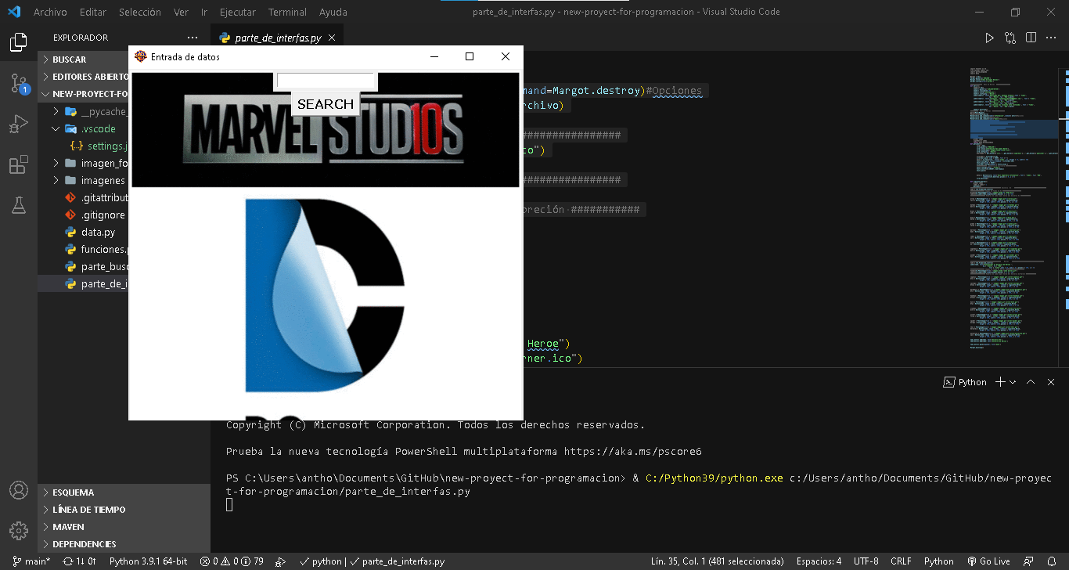The image size is (1069, 570).
Task: Close the parte_de_interfas.py editor tab
Action: 332,38
